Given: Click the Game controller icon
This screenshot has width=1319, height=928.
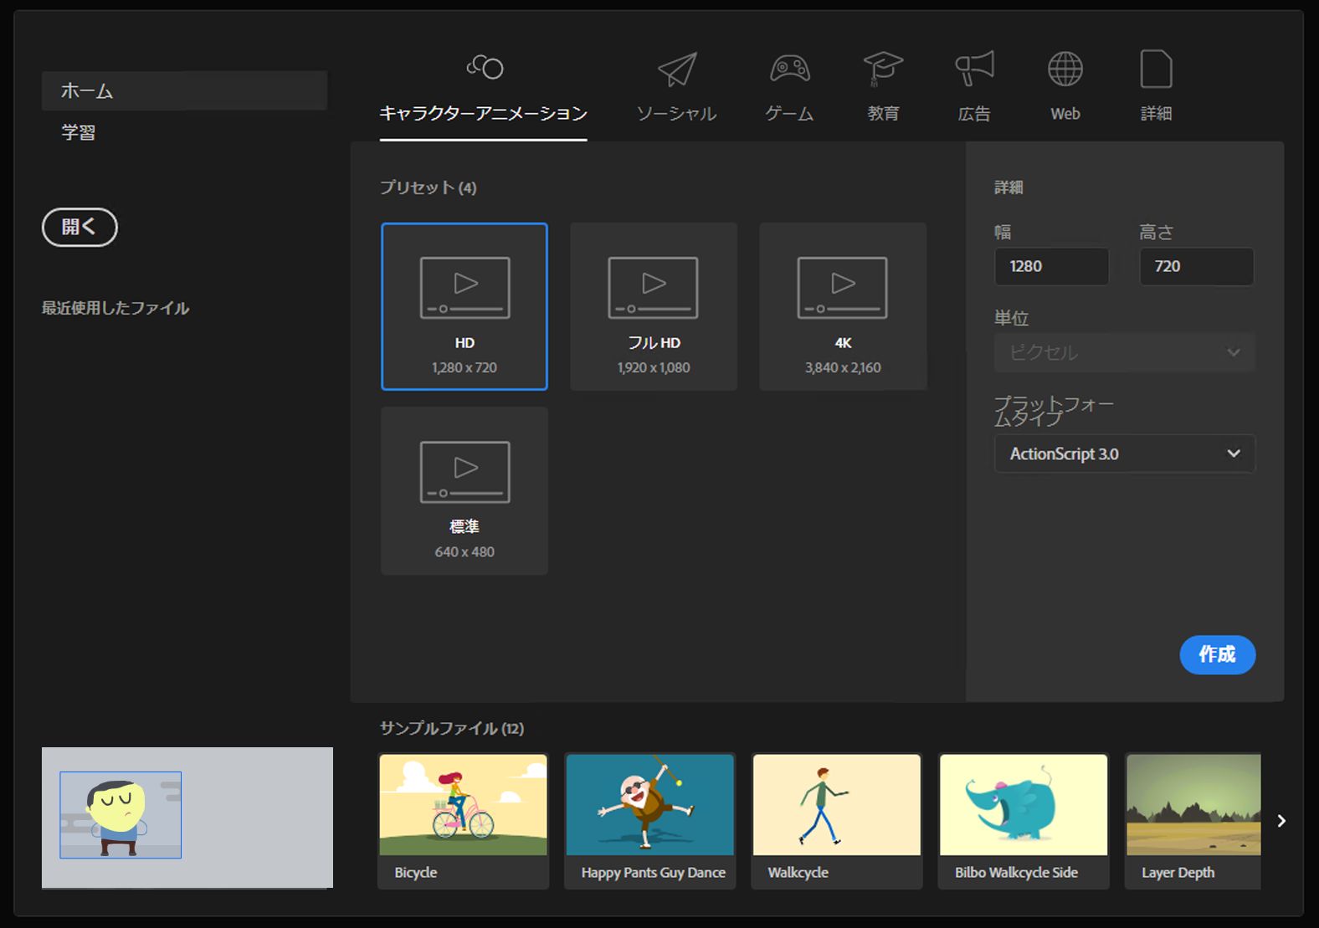Looking at the screenshot, I should (x=789, y=69).
